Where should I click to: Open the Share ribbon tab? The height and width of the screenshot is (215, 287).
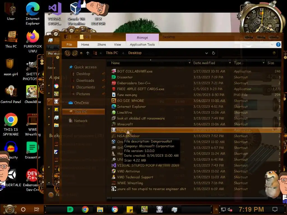(101, 45)
